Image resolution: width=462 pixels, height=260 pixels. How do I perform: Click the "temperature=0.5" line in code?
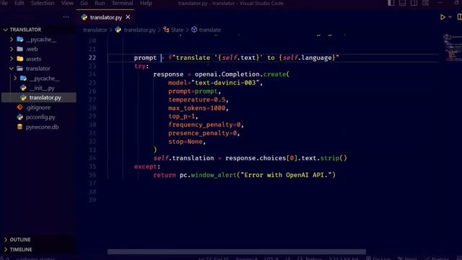coord(199,100)
